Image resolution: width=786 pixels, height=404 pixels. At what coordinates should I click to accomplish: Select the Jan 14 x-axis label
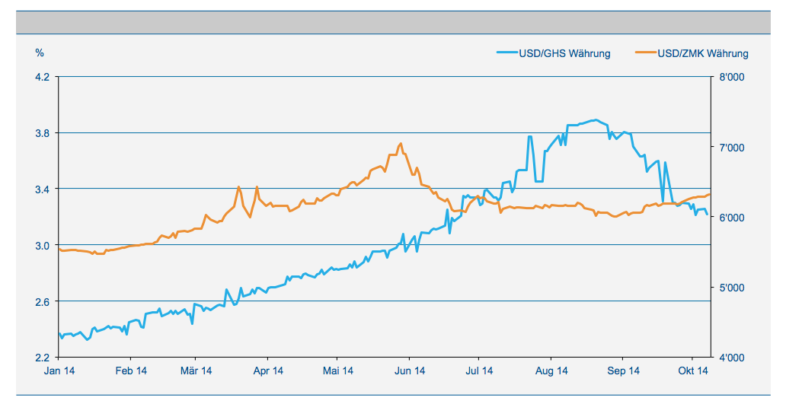(59, 371)
